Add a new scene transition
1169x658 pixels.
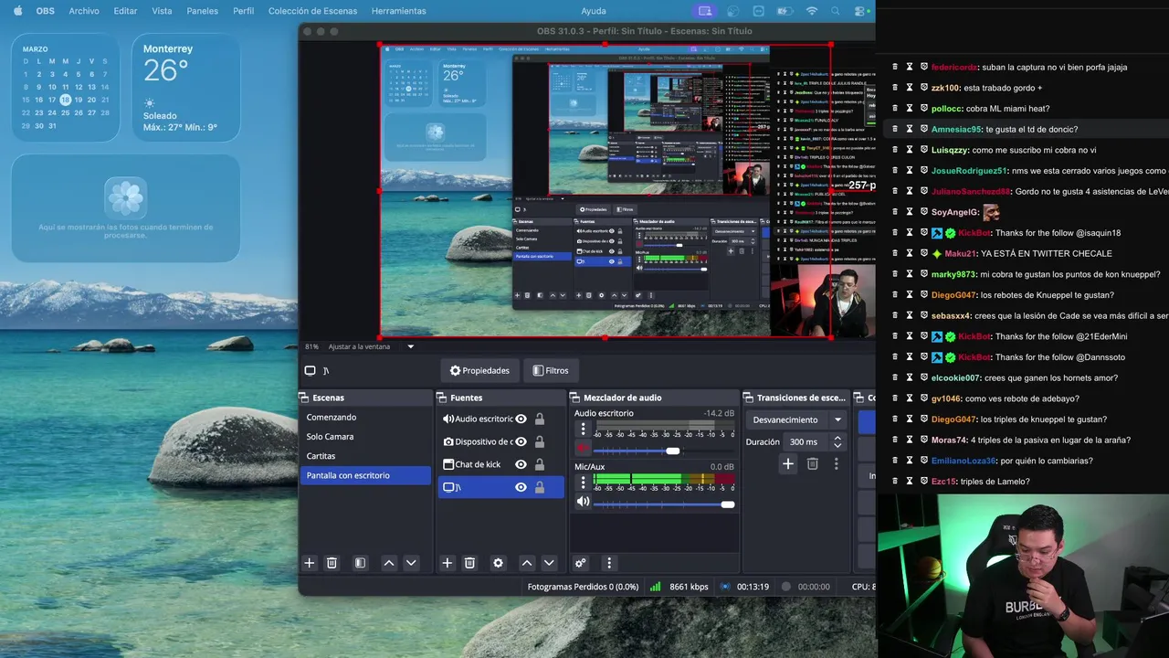788,464
